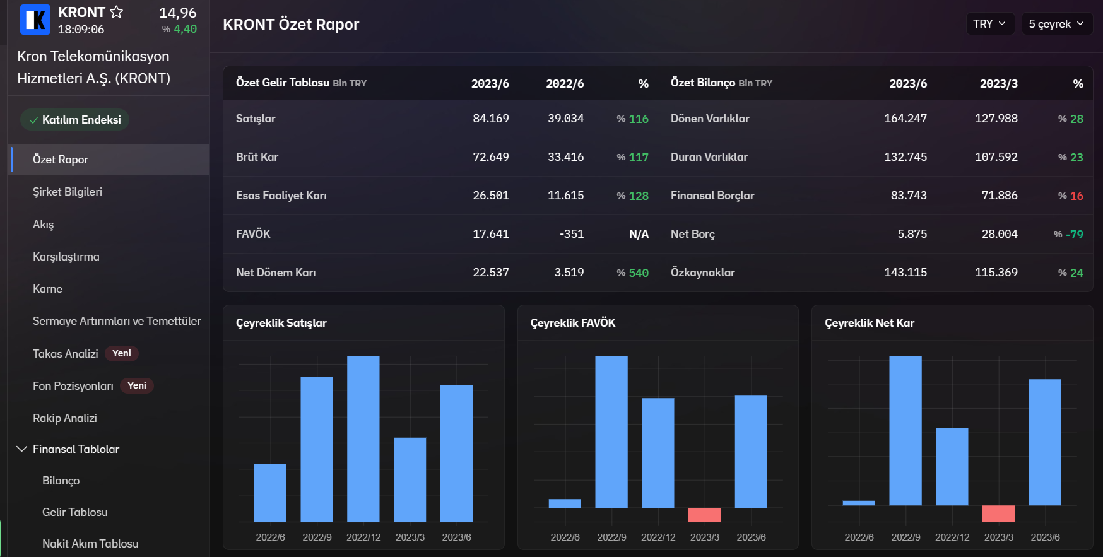The image size is (1103, 557).
Task: Click the Brüt Kar row label
Action: coord(257,157)
